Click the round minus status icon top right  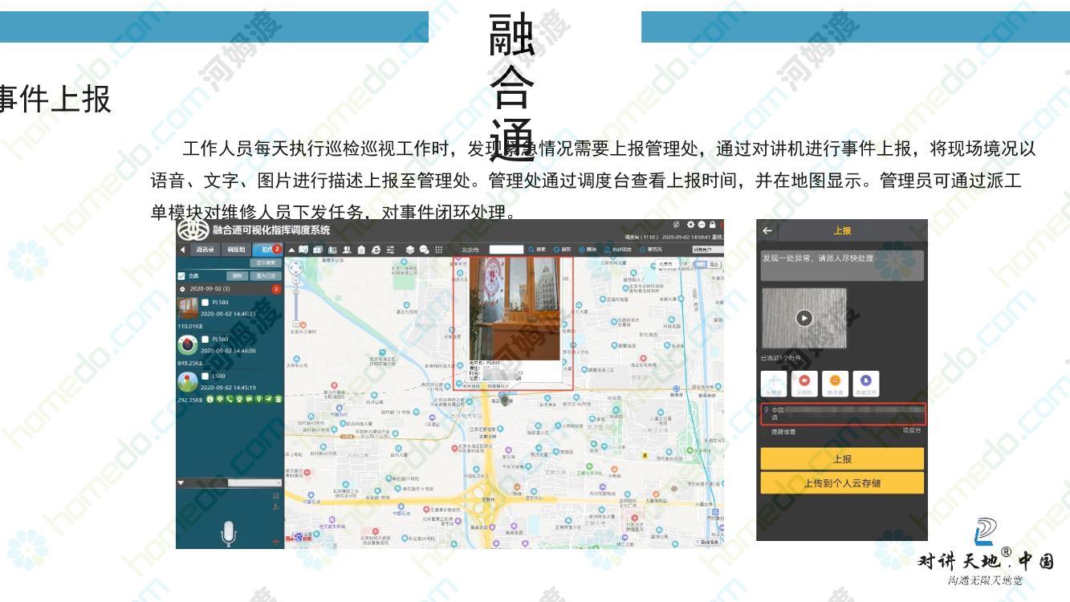click(x=702, y=225)
